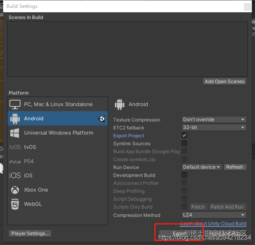
Task: Select the Xbox One platform
Action: coord(58,190)
